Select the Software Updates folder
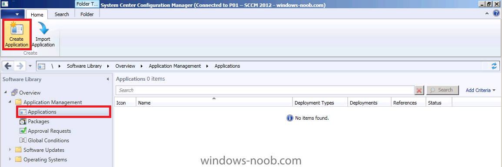The width and height of the screenshot is (502, 167). click(x=44, y=150)
